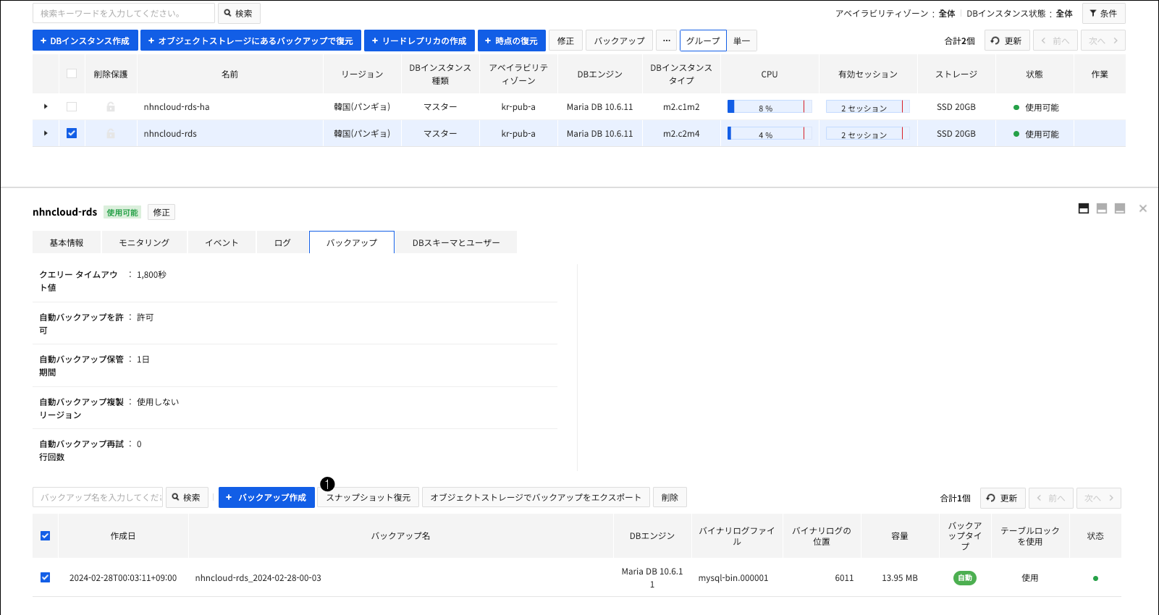
Task: Click the 使用可能 badge beside nhncloud-rds title
Action: pos(122,213)
